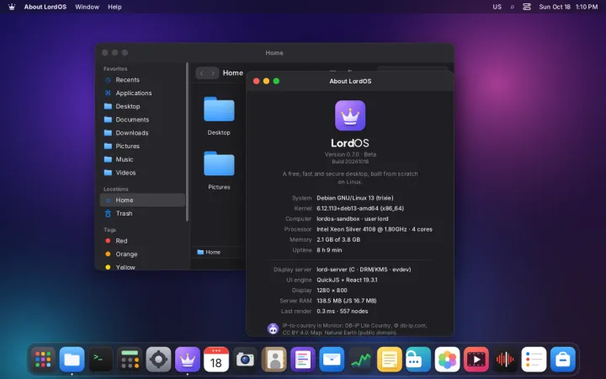The width and height of the screenshot is (606, 379).
Task: Open Trash in Files sidebar
Action: (x=142, y=213)
